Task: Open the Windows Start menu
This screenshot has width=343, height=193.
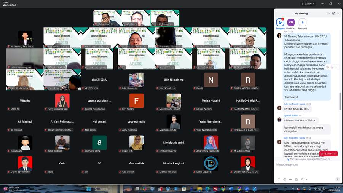Action: pos(88,188)
